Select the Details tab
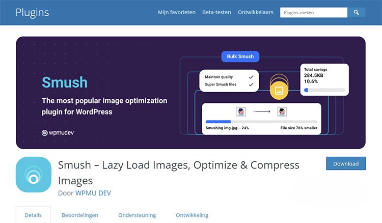Screen dimensions: 382x223 point(33,215)
